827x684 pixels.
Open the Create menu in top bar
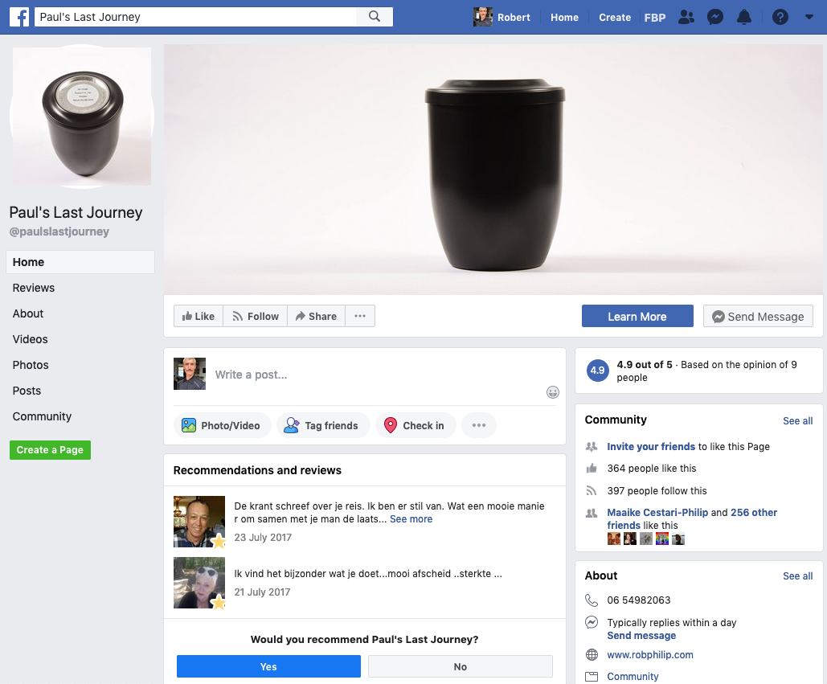pyautogui.click(x=615, y=18)
